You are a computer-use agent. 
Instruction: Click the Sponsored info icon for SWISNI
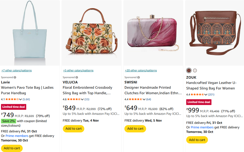(139, 77)
